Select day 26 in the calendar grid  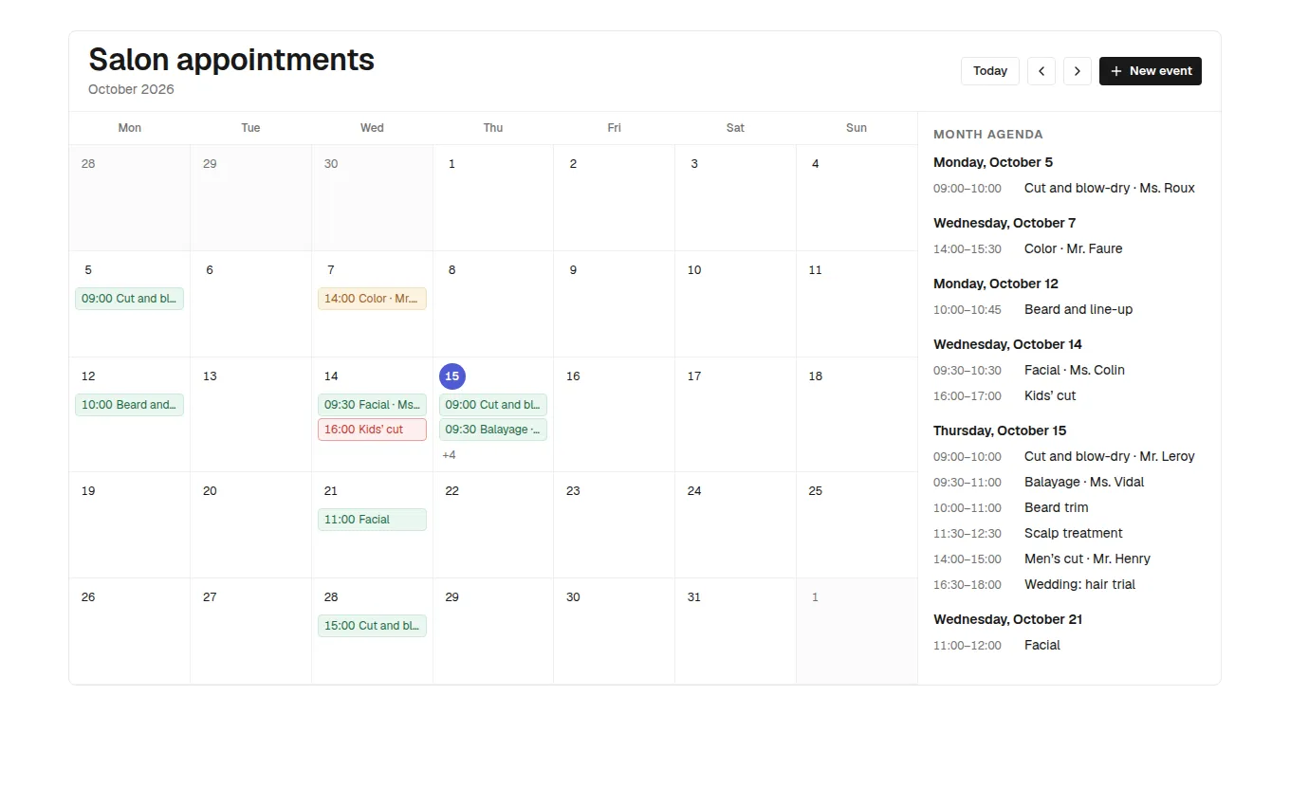(88, 597)
